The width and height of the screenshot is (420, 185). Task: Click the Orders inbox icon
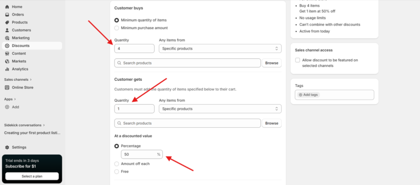pyautogui.click(x=7, y=14)
